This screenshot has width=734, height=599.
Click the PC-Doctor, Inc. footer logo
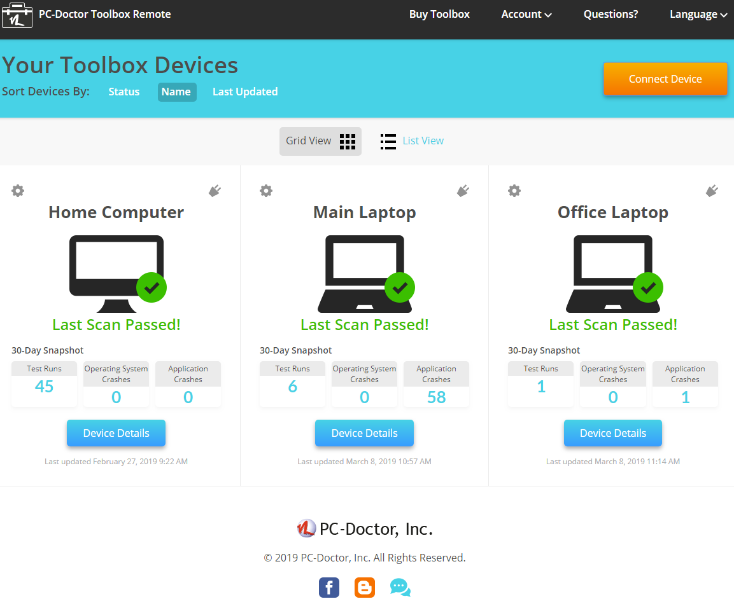pos(365,529)
